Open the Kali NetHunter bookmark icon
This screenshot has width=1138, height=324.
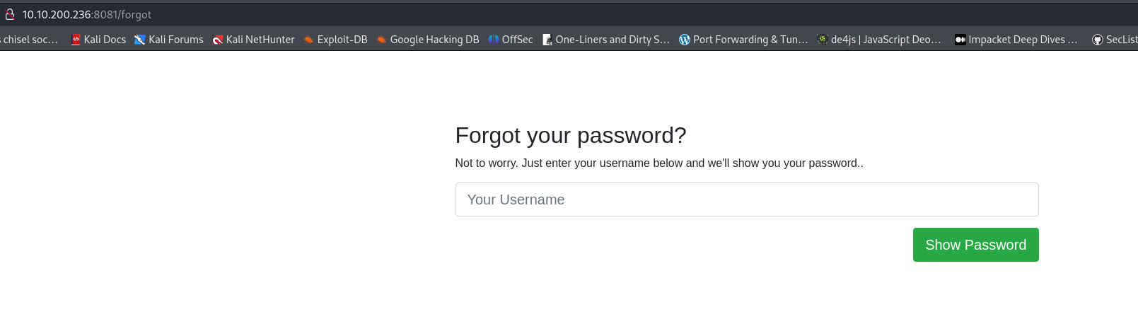(x=218, y=40)
